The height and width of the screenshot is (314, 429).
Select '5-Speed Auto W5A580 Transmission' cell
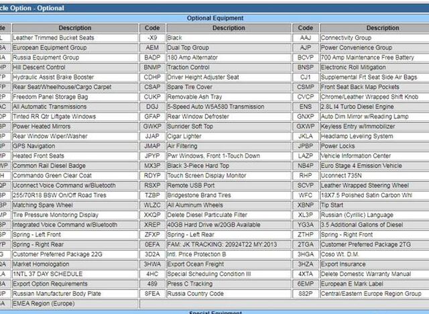[229, 106]
